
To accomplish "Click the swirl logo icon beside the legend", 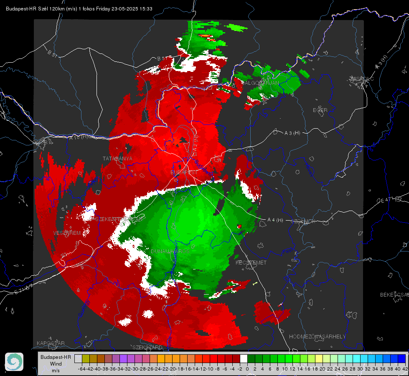I will 14,362.
